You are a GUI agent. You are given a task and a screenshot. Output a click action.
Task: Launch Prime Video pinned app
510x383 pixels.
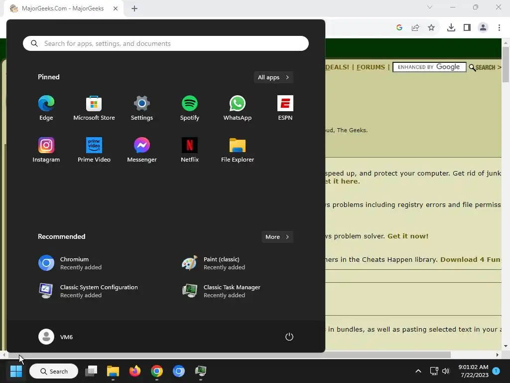(94, 150)
